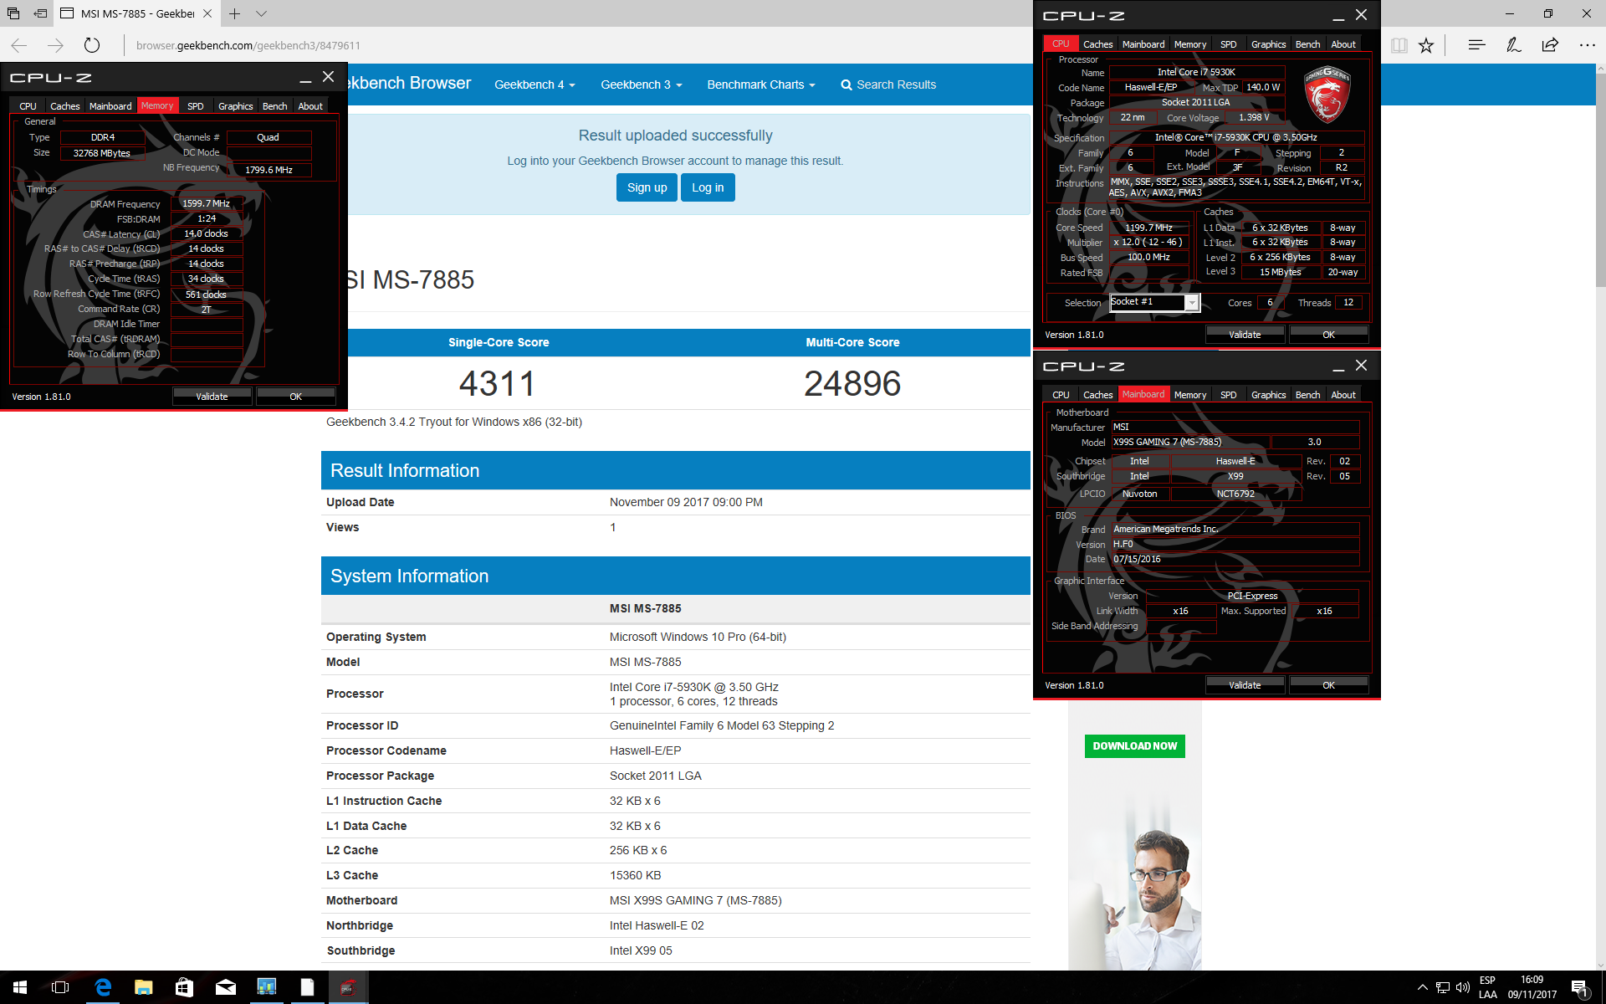This screenshot has width=1606, height=1004.
Task: Select Memory tab in bottom-right CPU-Z
Action: tap(1189, 395)
